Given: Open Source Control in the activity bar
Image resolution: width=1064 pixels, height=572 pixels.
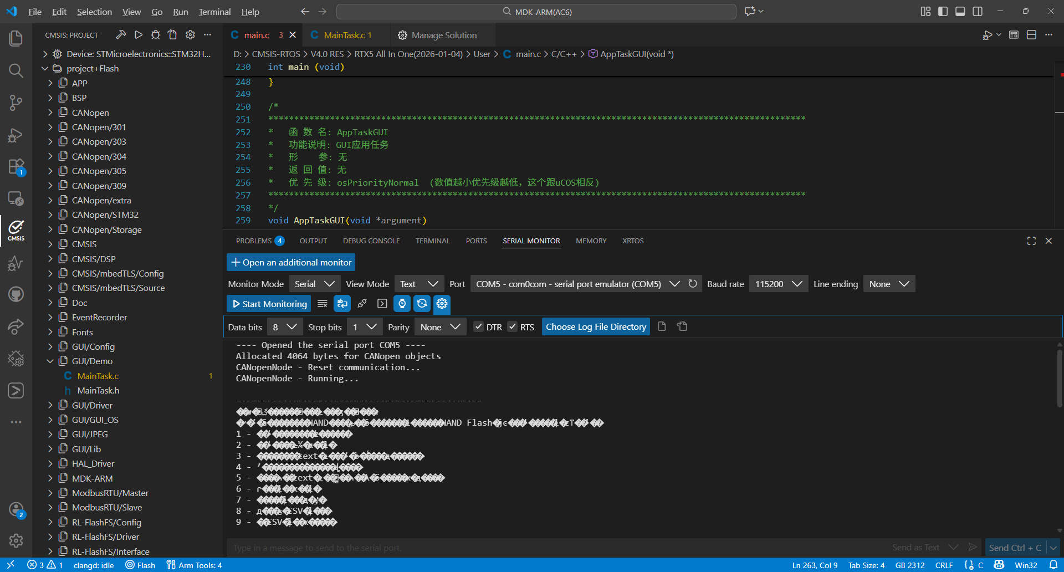Looking at the screenshot, I should click(16, 102).
